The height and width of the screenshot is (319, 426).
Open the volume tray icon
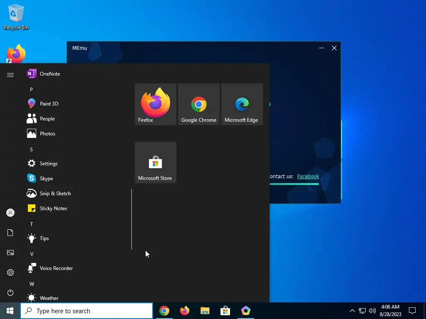[x=372, y=311]
